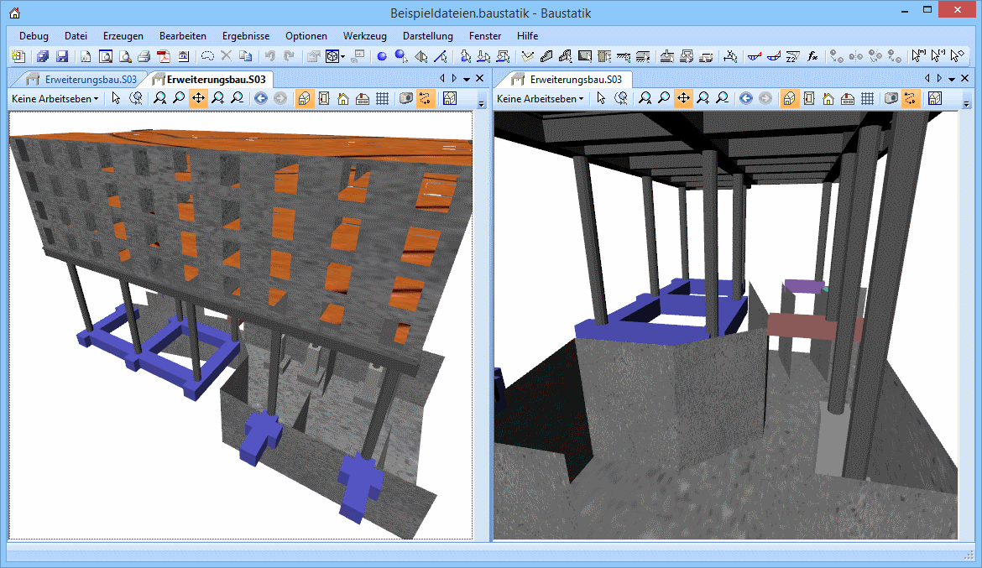This screenshot has height=568, width=982.
Task: Toggle pan mode in left view toolbar
Action: [x=198, y=99]
